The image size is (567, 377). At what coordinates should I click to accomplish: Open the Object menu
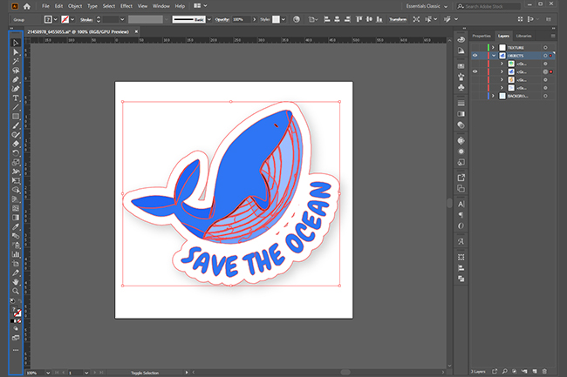point(75,6)
